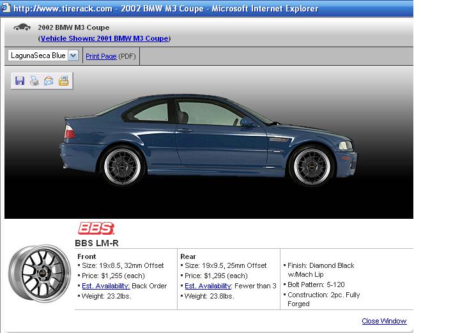
Task: Click the Fewer than 3 availability text
Action: coord(256,286)
